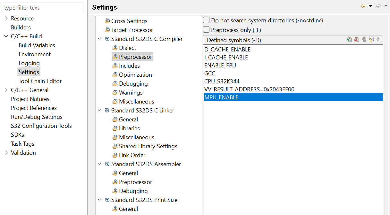Enable Do not search system directories checkbox
Screen dimensions: 390x215
pyautogui.click(x=207, y=20)
